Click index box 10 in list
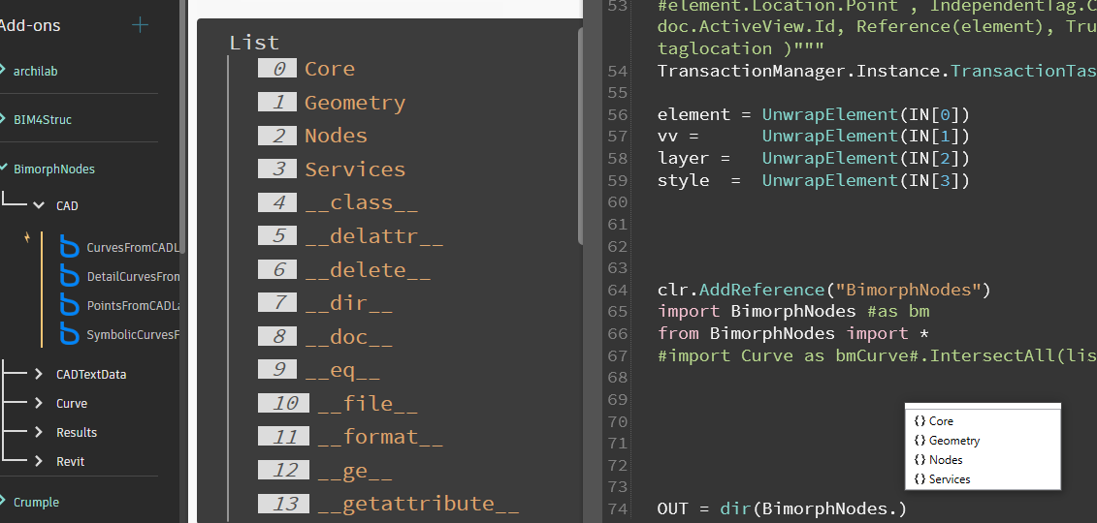Viewport: 1097px width, 523px height. [x=283, y=403]
